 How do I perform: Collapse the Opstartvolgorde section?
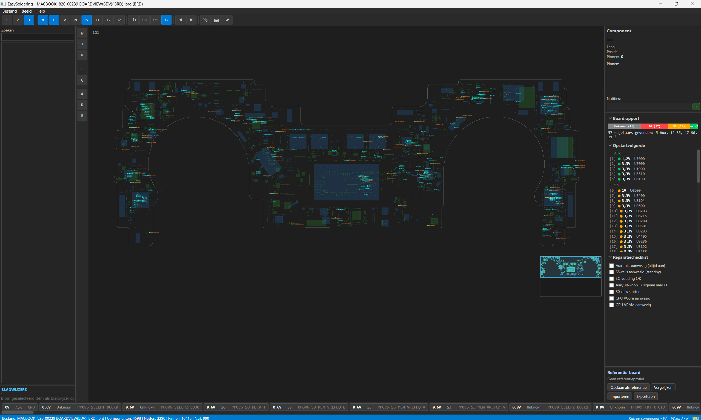point(610,145)
